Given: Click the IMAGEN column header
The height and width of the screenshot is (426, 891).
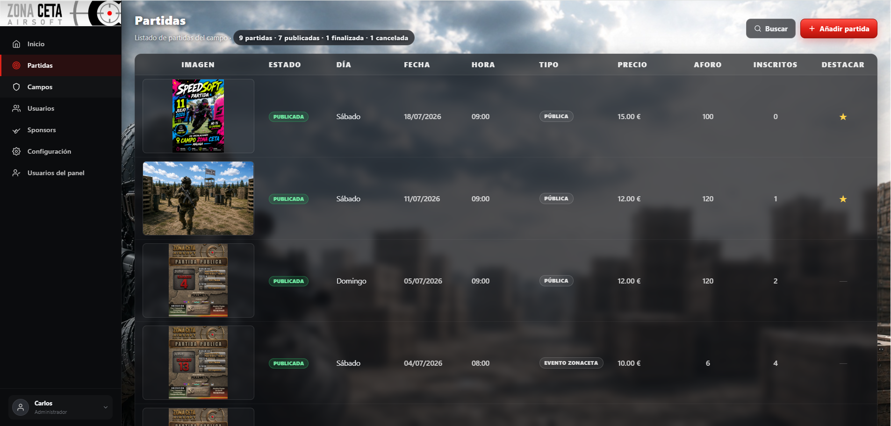Looking at the screenshot, I should pyautogui.click(x=198, y=65).
